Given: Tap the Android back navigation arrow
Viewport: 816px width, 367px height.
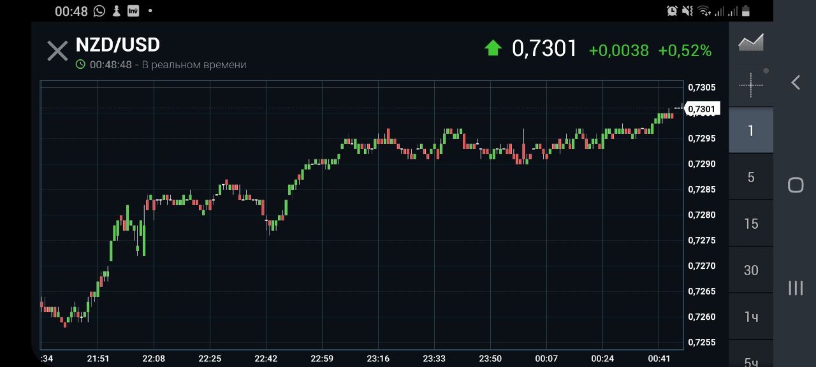Looking at the screenshot, I should coord(796,82).
